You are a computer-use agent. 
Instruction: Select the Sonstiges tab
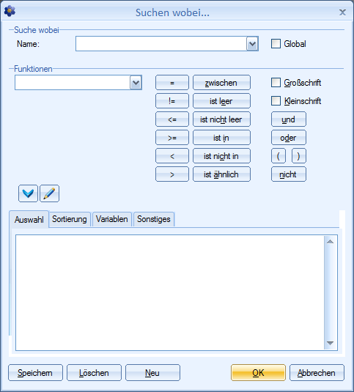(154, 219)
